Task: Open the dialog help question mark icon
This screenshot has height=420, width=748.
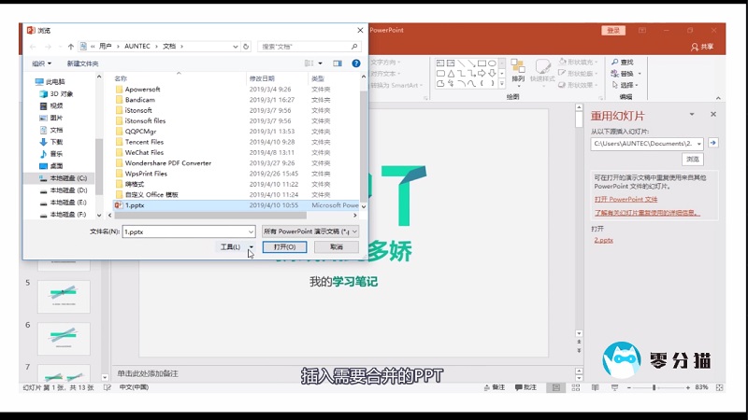Action: [x=356, y=63]
